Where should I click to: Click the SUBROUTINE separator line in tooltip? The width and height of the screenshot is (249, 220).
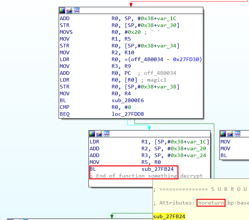point(201,189)
